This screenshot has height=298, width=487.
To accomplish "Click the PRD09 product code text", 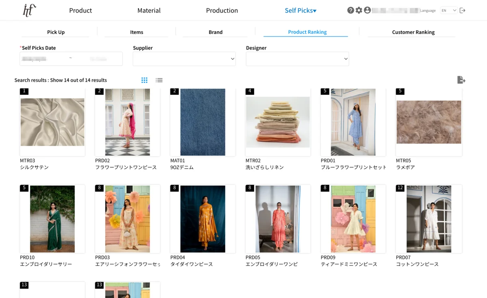I will 328,257.
